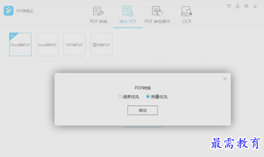This screenshot has height=157, width=264.
Task: Switch to the 转为 PDF tab
Action: (x=128, y=15)
